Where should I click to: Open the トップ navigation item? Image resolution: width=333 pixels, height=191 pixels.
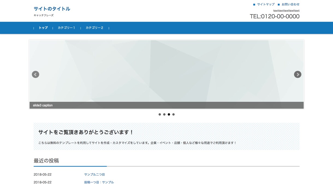[x=43, y=28]
